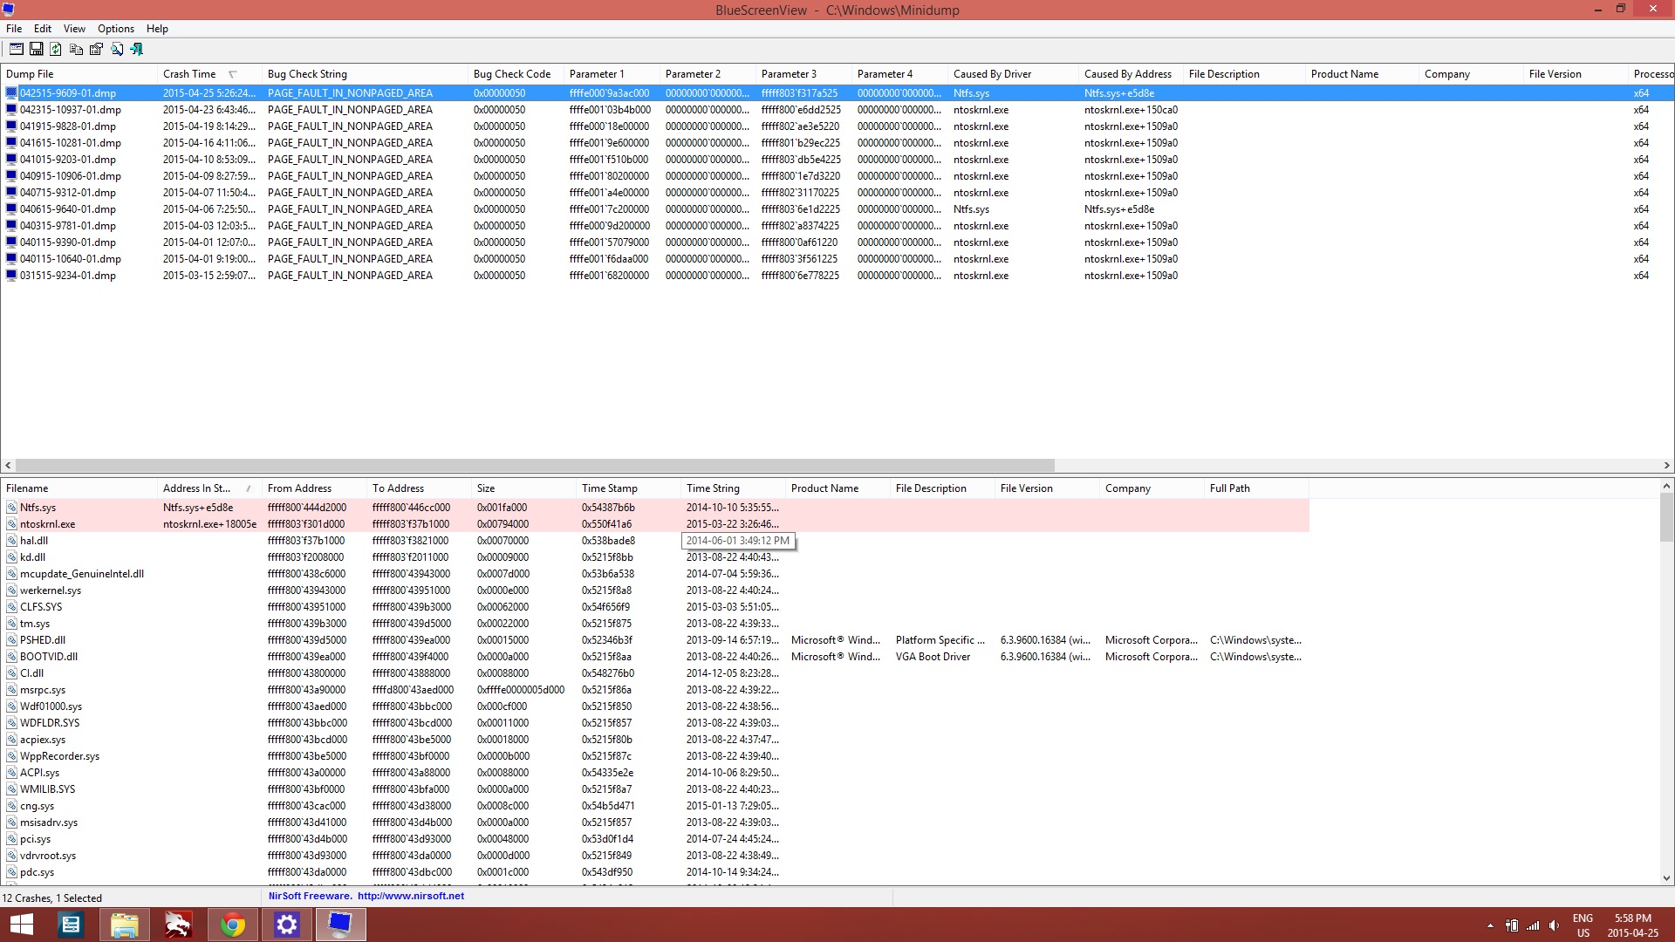
Task: Click the upper pane horizontal scrollbar
Action: tap(534, 466)
